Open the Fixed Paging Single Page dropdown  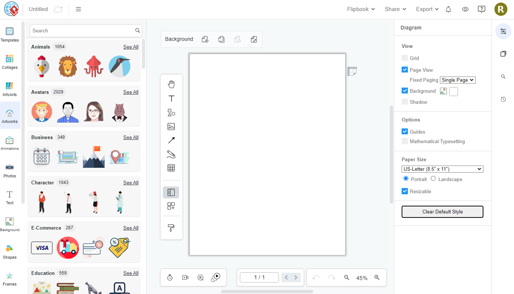458,80
